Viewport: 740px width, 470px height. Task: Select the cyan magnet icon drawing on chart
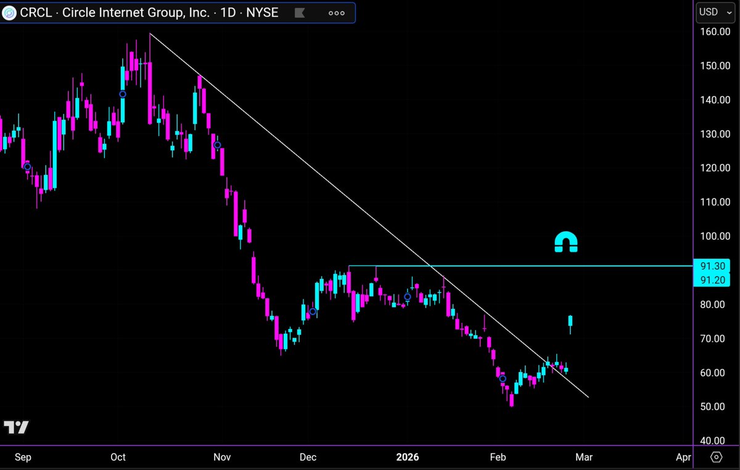565,242
